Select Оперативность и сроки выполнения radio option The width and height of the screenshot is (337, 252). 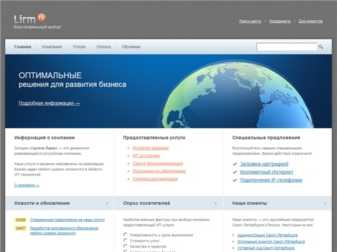(x=125, y=235)
